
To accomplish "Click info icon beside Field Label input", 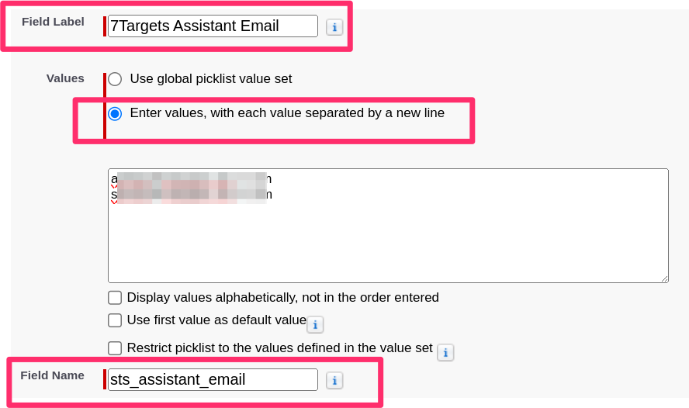I will point(334,27).
